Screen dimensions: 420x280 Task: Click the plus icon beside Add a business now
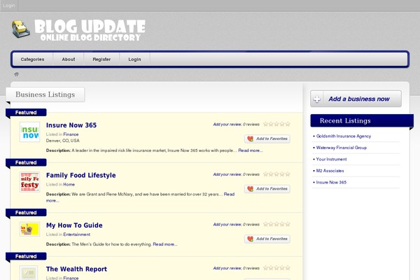coord(317,99)
